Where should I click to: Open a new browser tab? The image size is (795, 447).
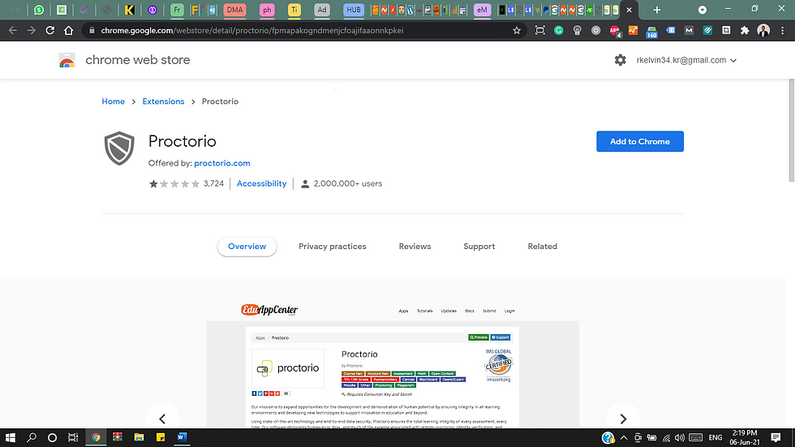point(656,10)
